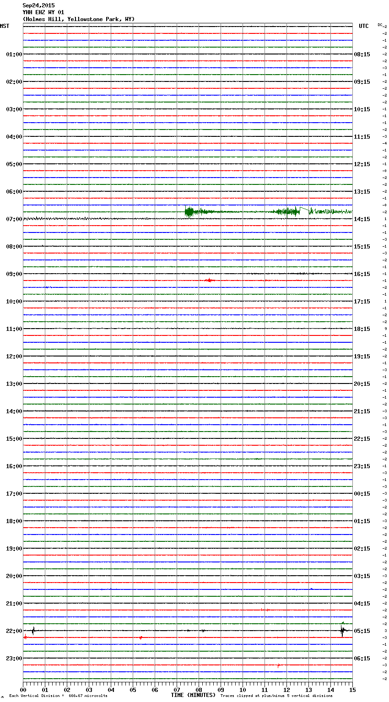Click the 08:15 UTC time label

(x=362, y=54)
